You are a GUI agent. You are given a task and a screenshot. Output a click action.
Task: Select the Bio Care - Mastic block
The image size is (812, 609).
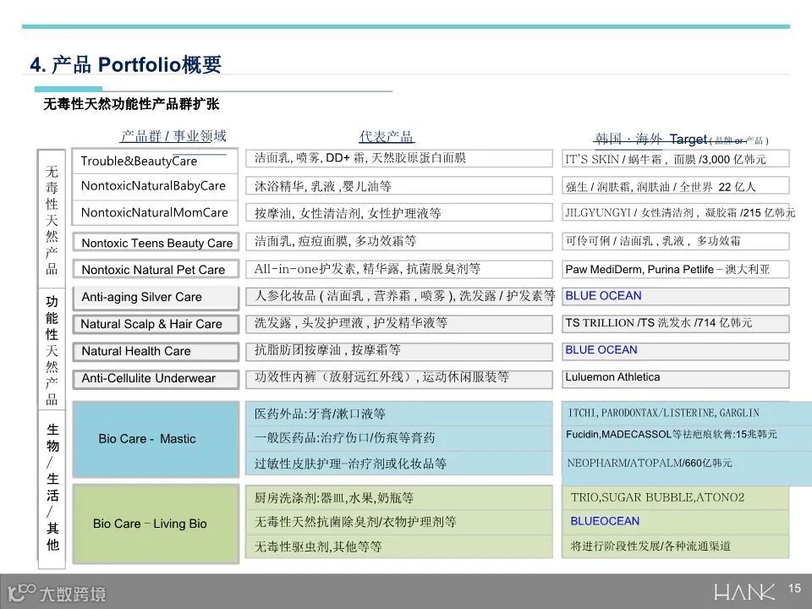coord(156,439)
